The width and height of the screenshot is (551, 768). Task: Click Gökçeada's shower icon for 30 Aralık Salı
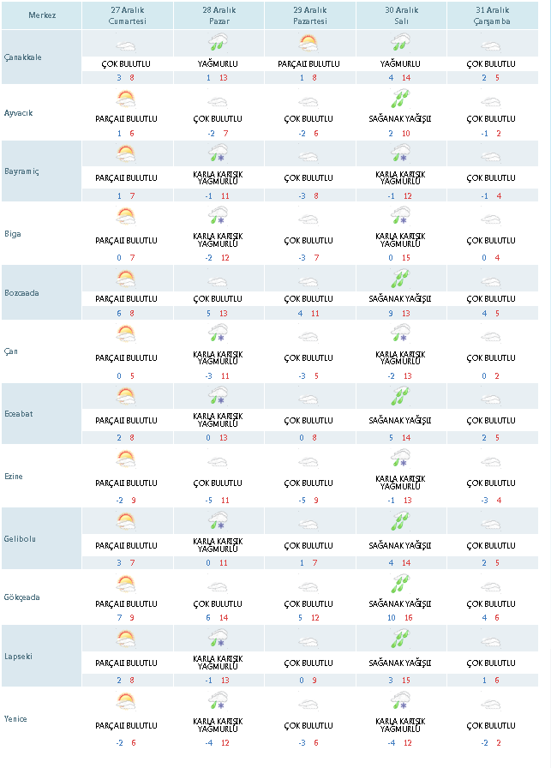coord(399,585)
